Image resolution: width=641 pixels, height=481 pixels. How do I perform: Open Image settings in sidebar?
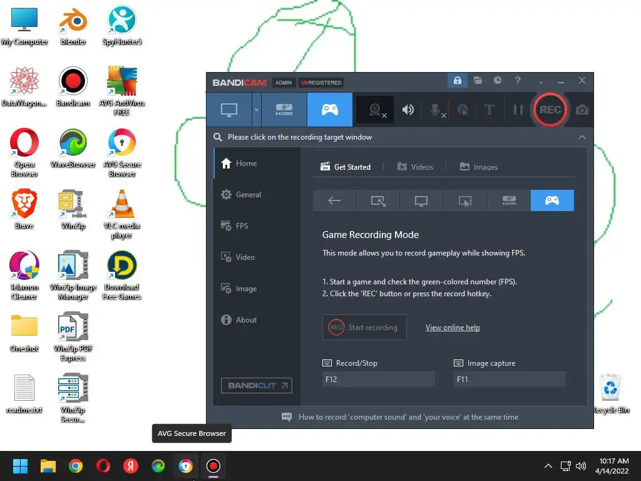257,288
